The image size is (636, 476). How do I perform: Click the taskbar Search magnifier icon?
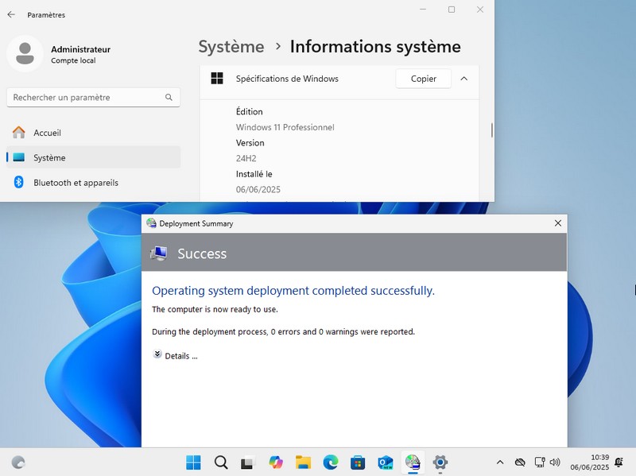(221, 462)
